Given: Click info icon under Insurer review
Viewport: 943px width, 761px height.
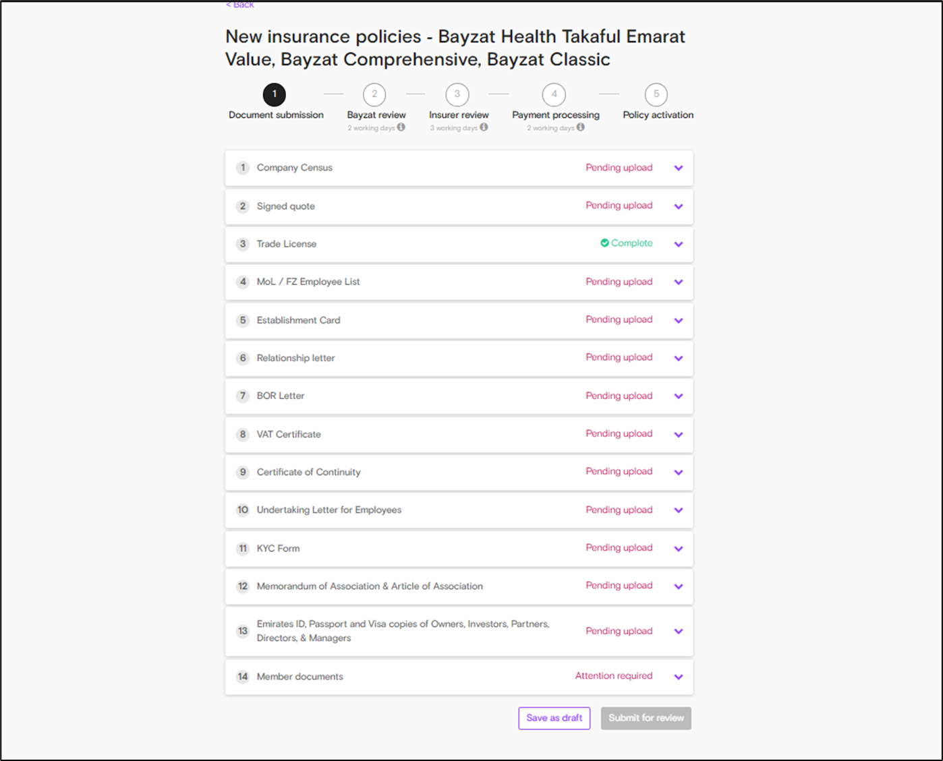Looking at the screenshot, I should click(x=484, y=127).
